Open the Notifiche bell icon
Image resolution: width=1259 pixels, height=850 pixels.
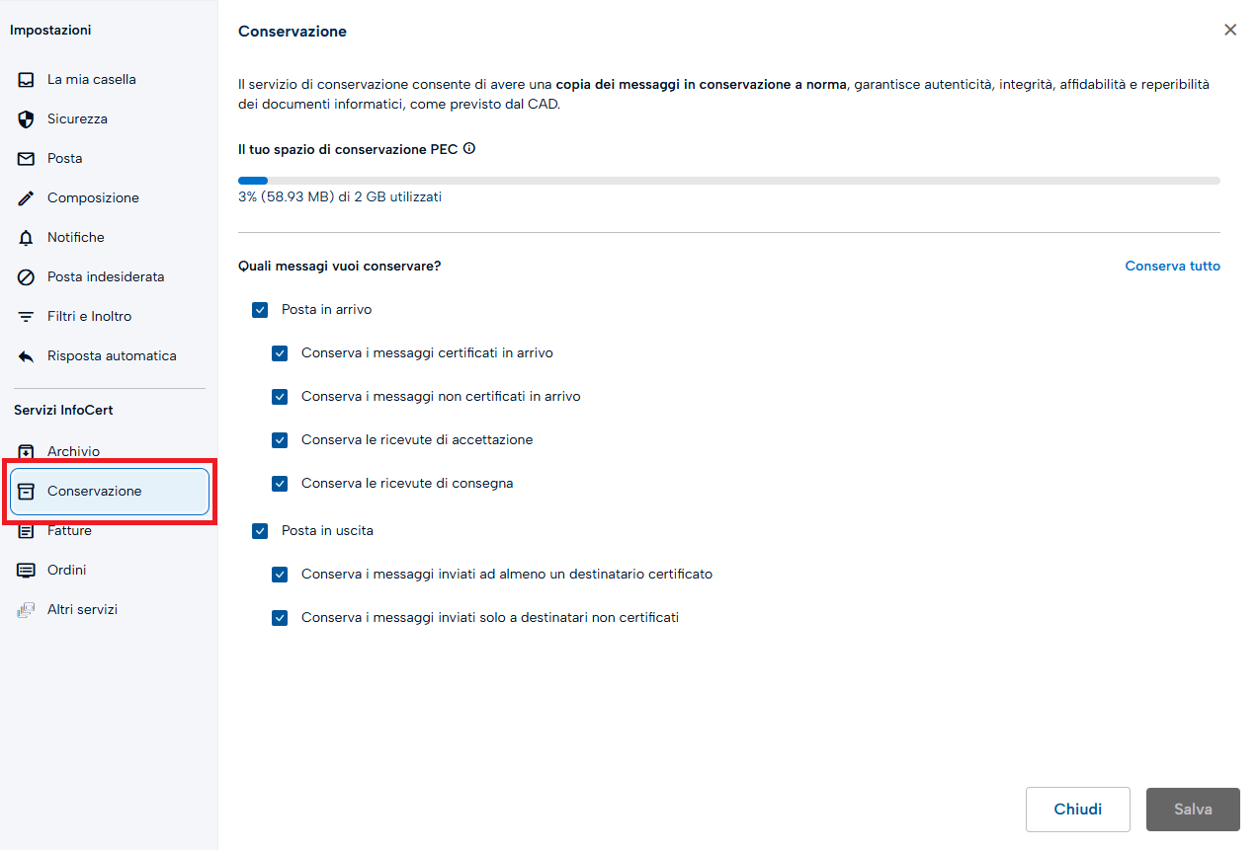[x=27, y=238]
